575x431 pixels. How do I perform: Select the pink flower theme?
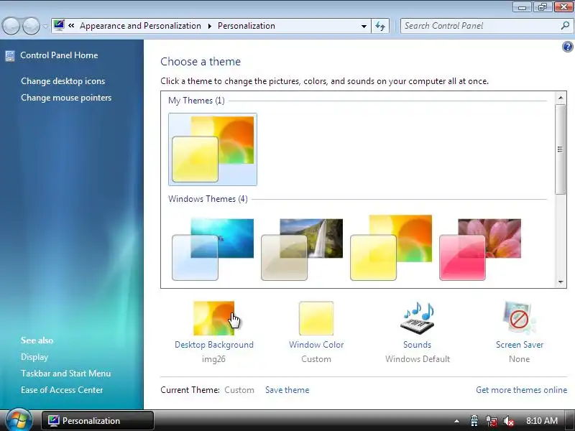click(x=480, y=249)
